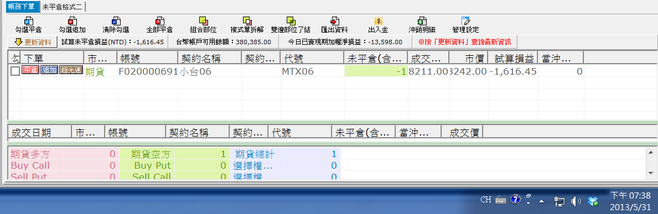This screenshot has width=658, height=214.
Task: Select the 期貨 market cell
Action: click(101, 71)
